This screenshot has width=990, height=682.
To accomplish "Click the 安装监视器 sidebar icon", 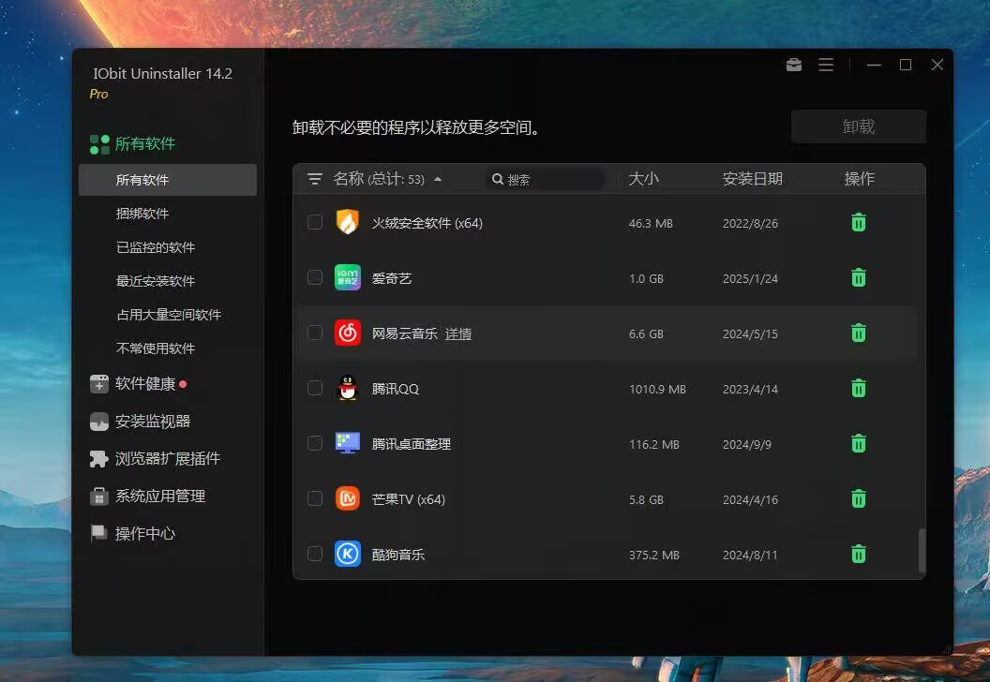I will 99,422.
